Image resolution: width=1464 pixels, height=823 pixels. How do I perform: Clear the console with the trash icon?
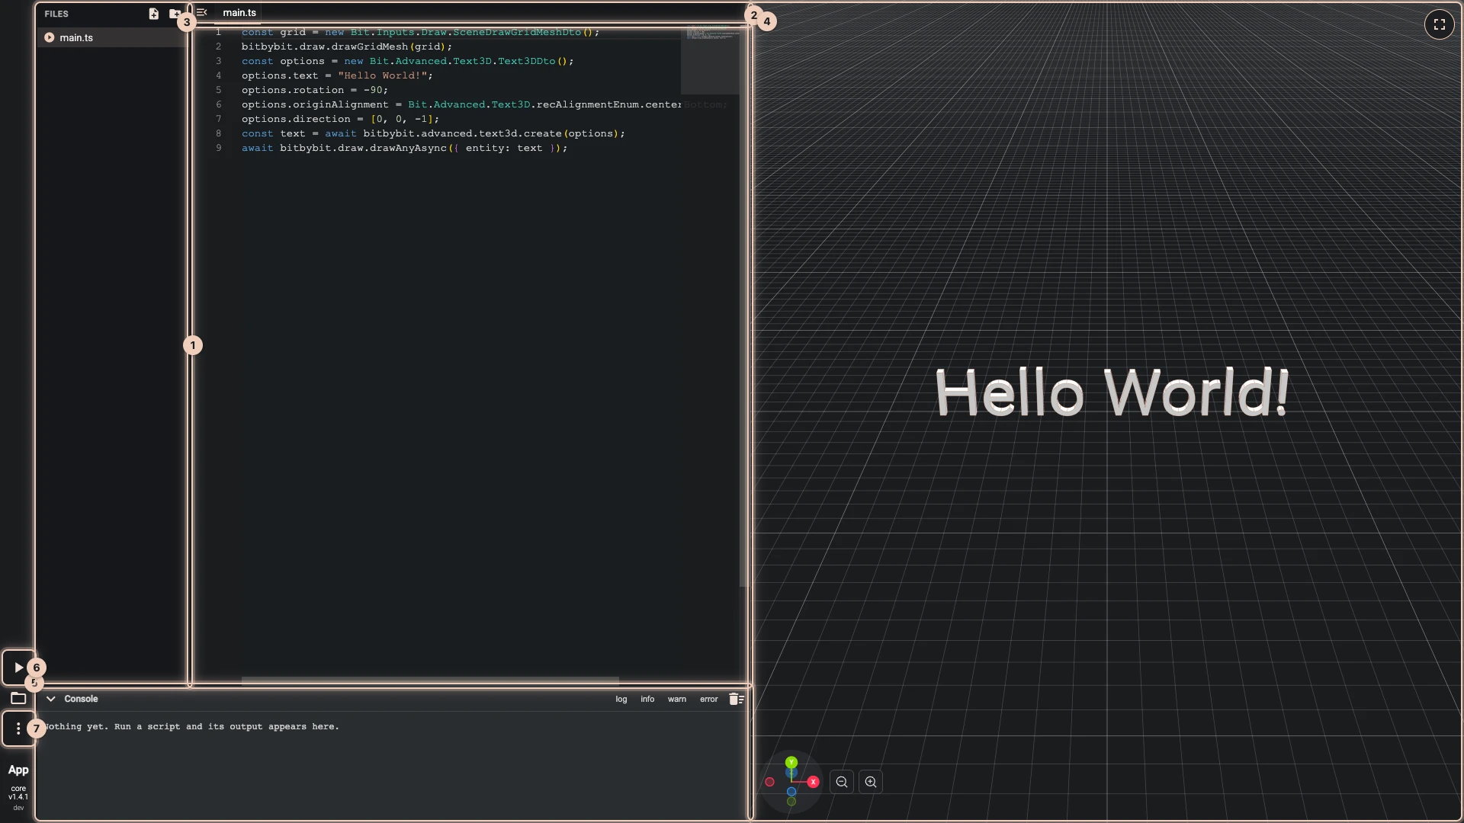click(736, 699)
